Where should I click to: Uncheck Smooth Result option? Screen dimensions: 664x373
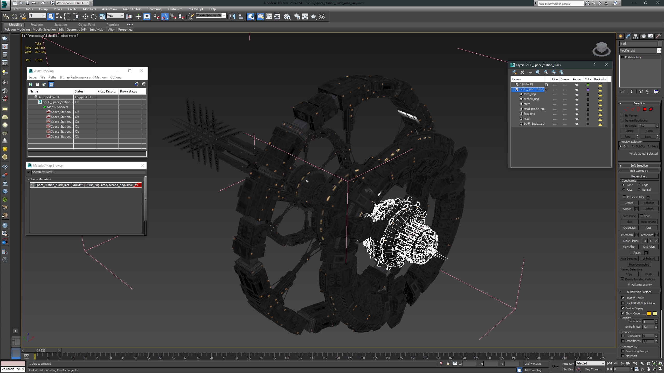point(623,298)
